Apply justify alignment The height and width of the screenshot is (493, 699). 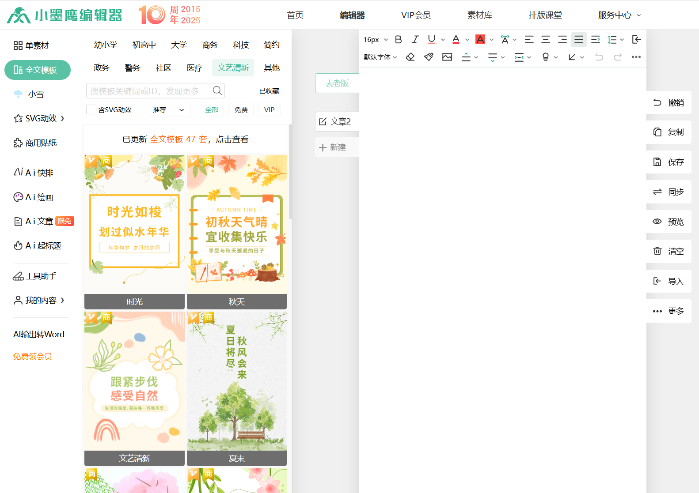578,39
